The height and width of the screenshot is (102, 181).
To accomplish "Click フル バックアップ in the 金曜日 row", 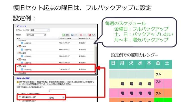I will tap(64, 69).
